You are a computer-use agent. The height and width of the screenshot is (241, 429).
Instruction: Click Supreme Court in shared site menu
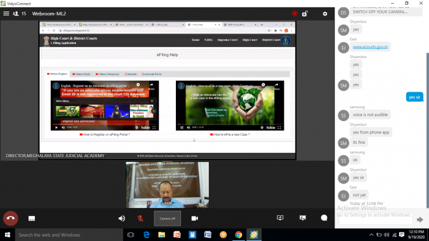[227, 40]
